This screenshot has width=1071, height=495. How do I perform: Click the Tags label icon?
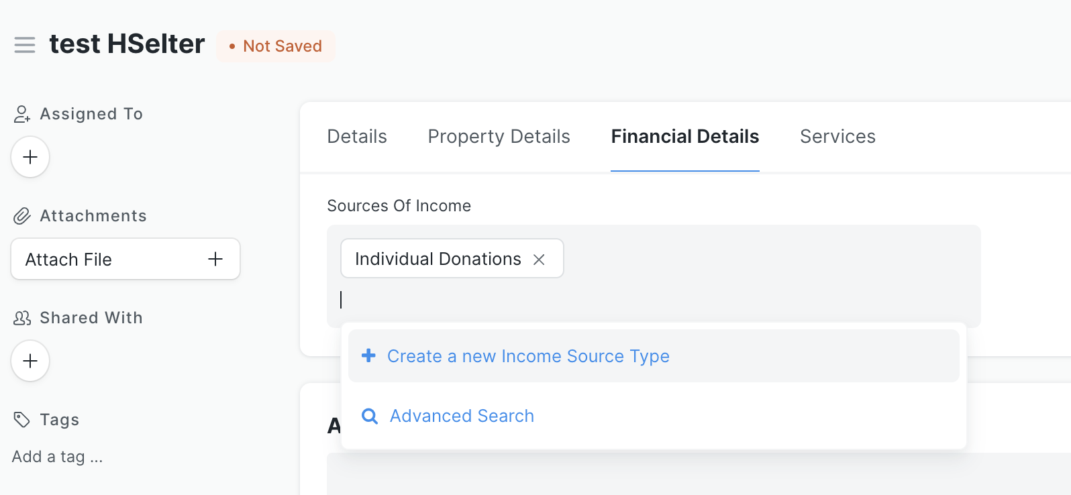[20, 419]
